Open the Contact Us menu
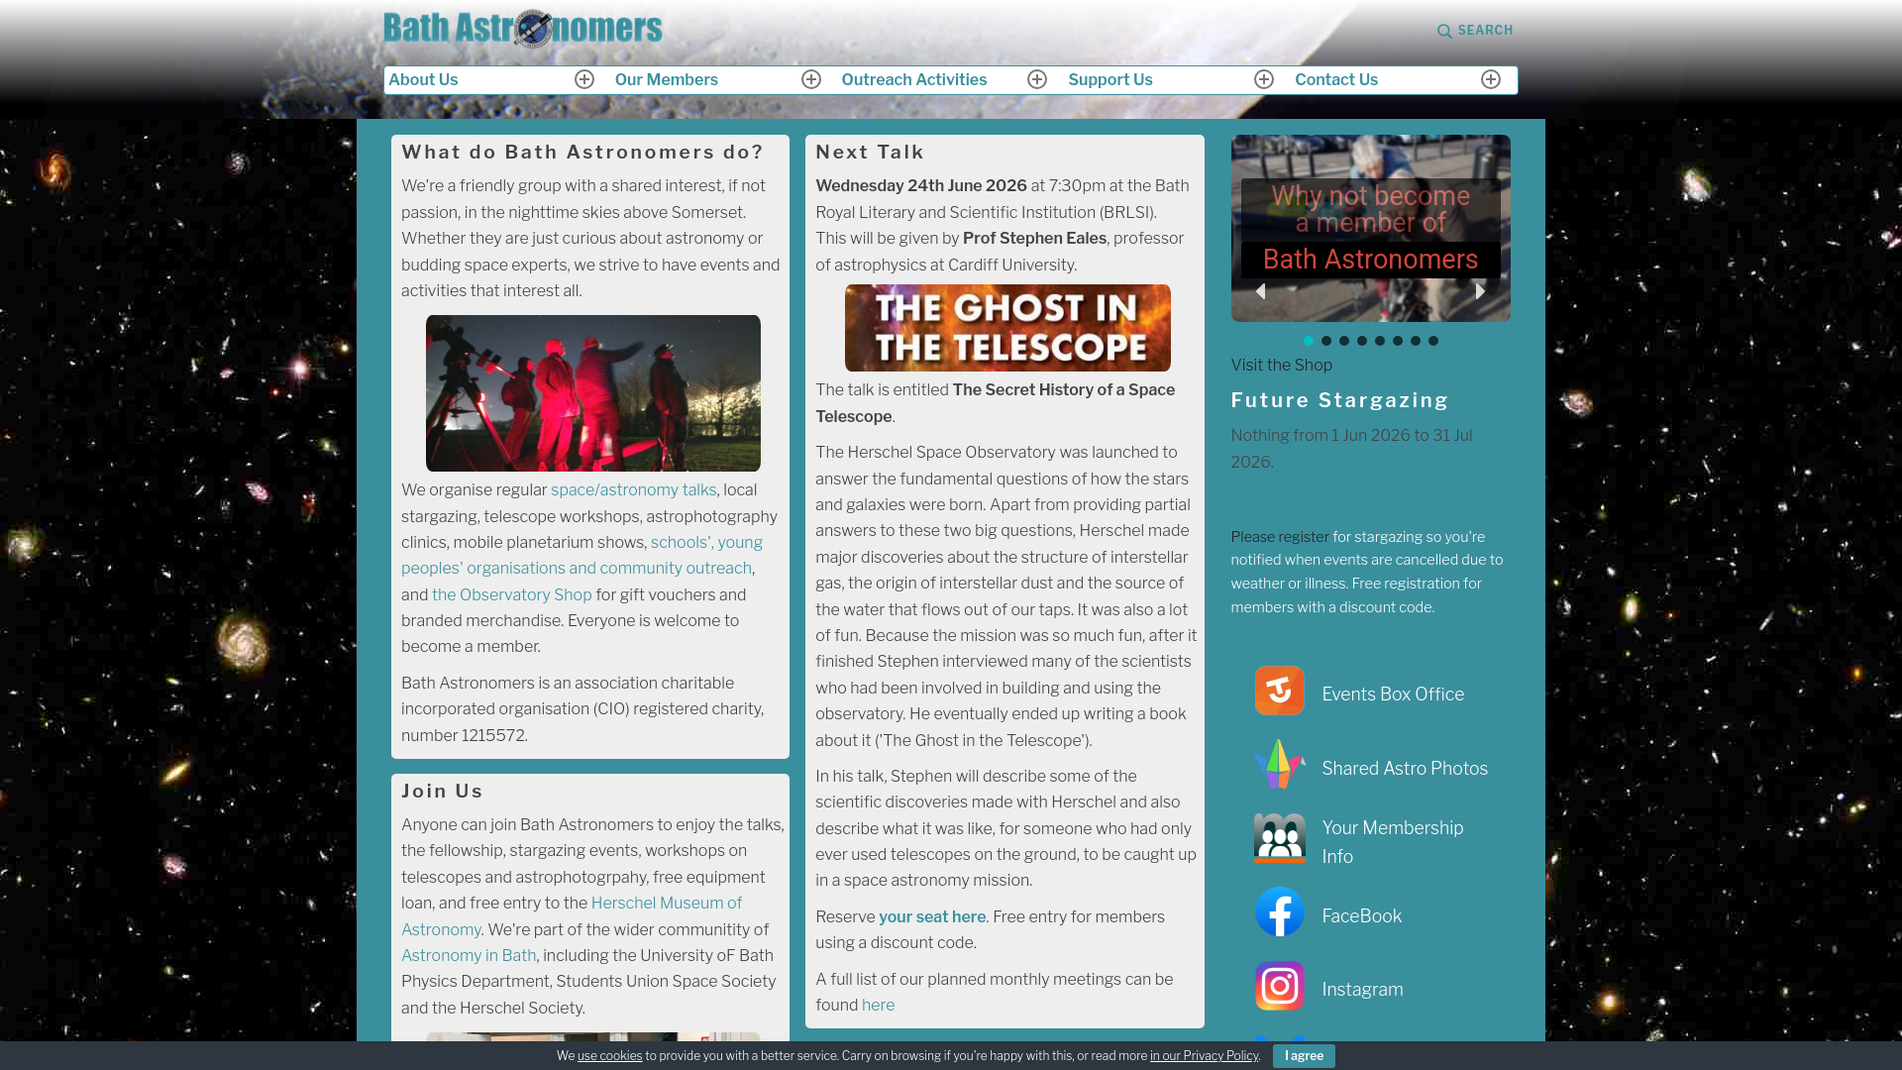The image size is (1902, 1070). tap(1336, 80)
